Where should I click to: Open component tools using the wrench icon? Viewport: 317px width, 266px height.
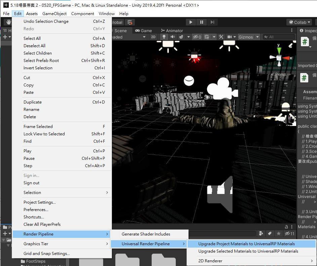coord(220,37)
